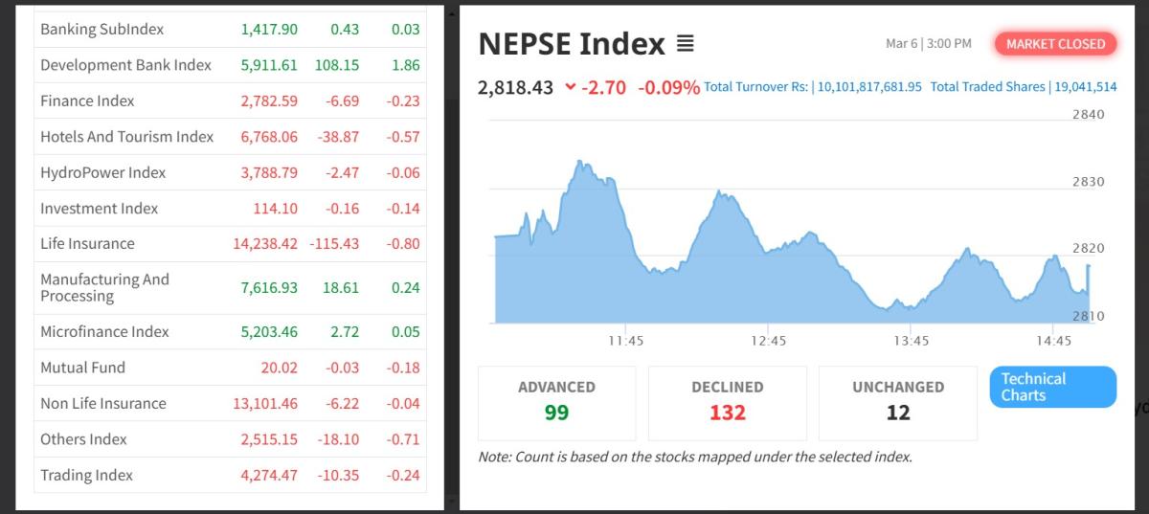
Task: Click the Hotels And Tourism Index row
Action: point(126,137)
